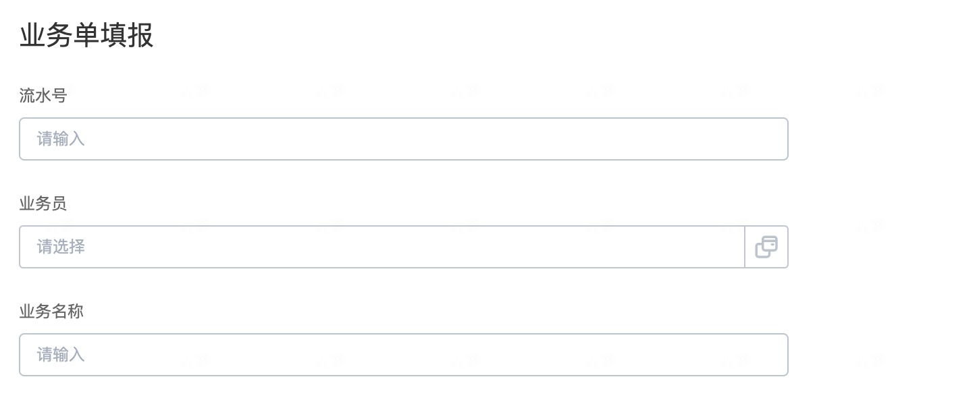Click the 业务员 field label
975x406 pixels.
[x=43, y=204]
